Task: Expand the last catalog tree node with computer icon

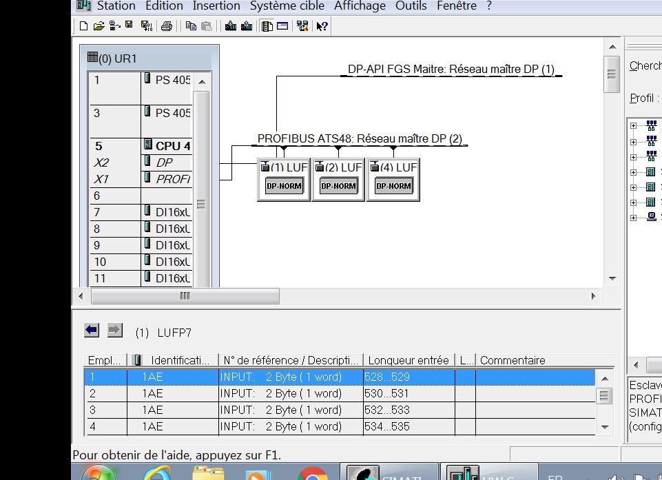Action: tap(634, 218)
